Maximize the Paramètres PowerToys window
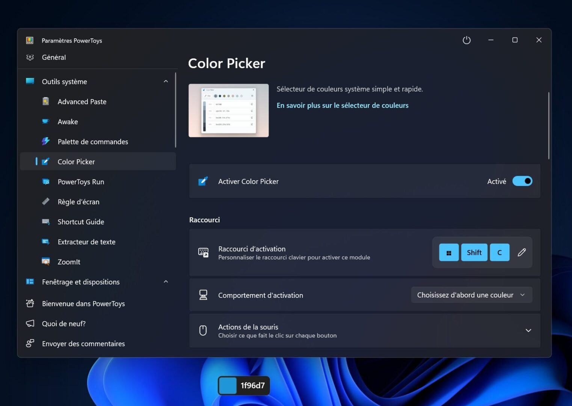 tap(515, 40)
